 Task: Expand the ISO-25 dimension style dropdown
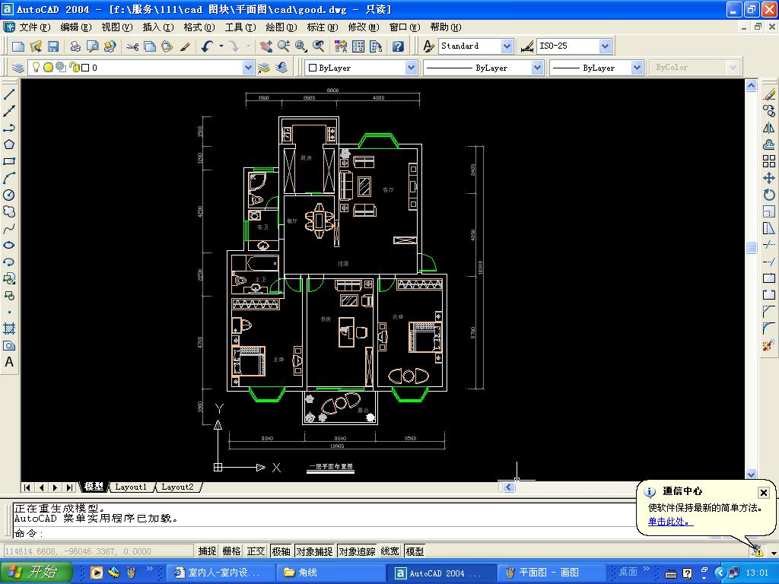pos(605,46)
